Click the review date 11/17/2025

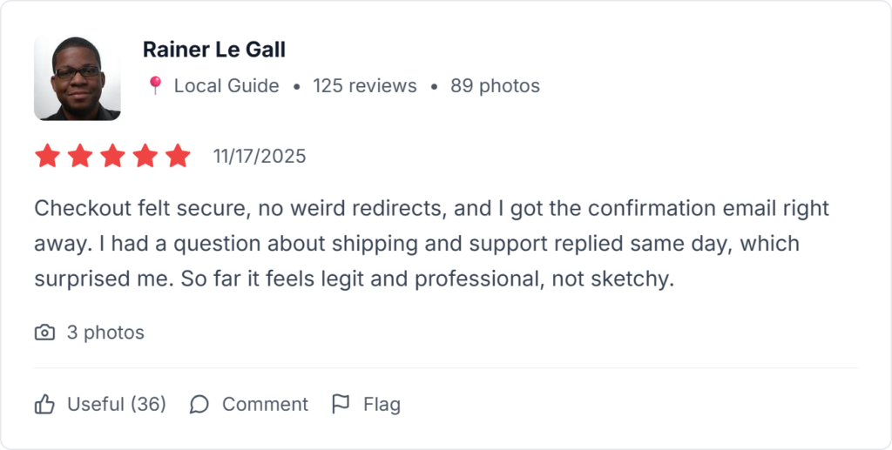point(260,157)
